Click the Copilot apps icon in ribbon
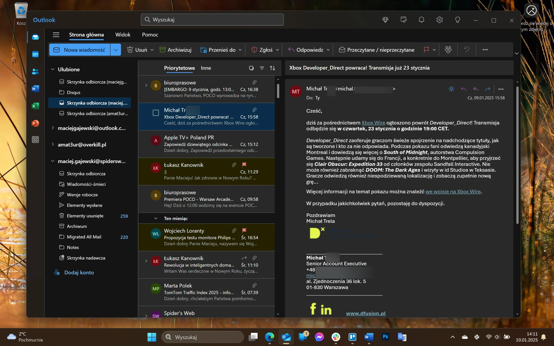The image size is (554, 346). pyautogui.click(x=448, y=50)
